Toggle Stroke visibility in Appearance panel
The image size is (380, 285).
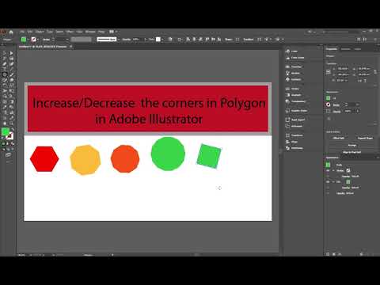click(x=328, y=170)
